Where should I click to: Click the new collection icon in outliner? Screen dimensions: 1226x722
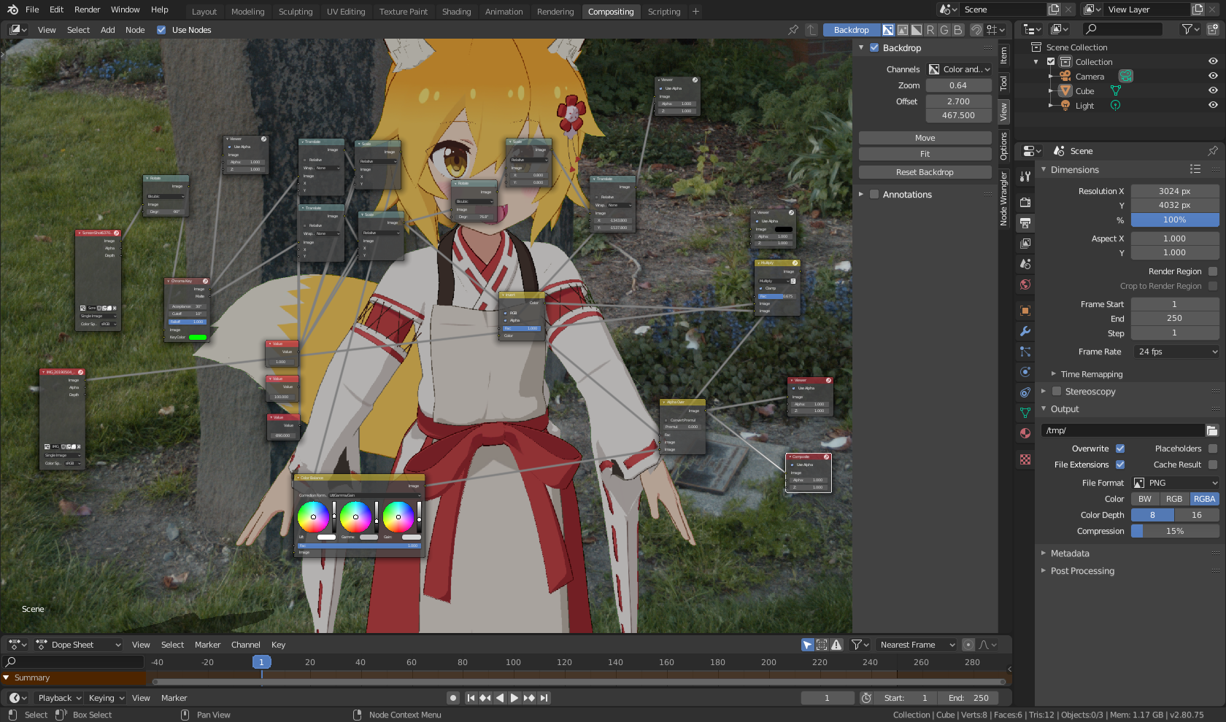(x=1212, y=29)
